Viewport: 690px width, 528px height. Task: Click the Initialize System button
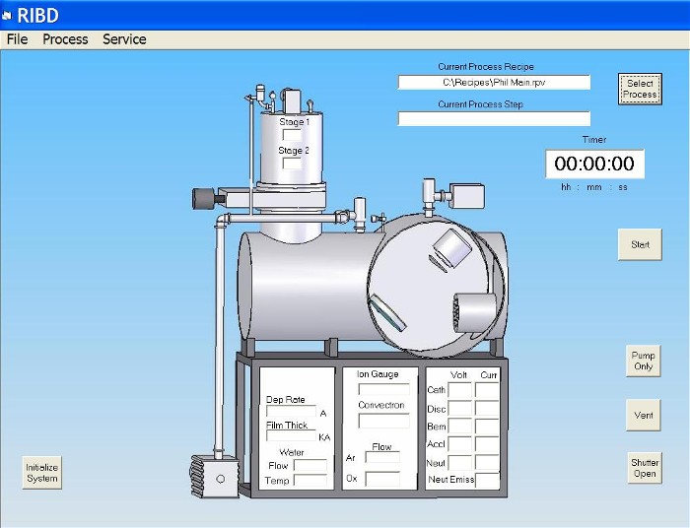(42, 472)
